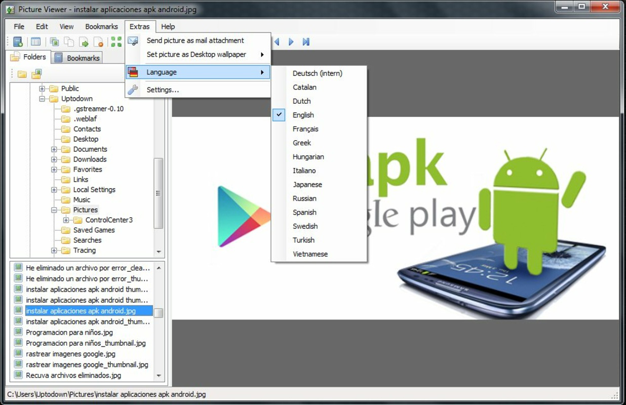Choose Send picture as mail attachment

coord(198,40)
